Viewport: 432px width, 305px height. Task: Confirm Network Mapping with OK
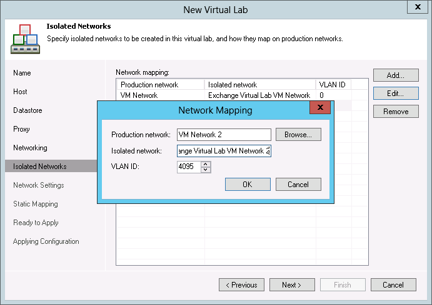click(x=248, y=185)
